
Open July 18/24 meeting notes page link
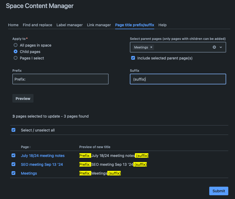(43, 156)
